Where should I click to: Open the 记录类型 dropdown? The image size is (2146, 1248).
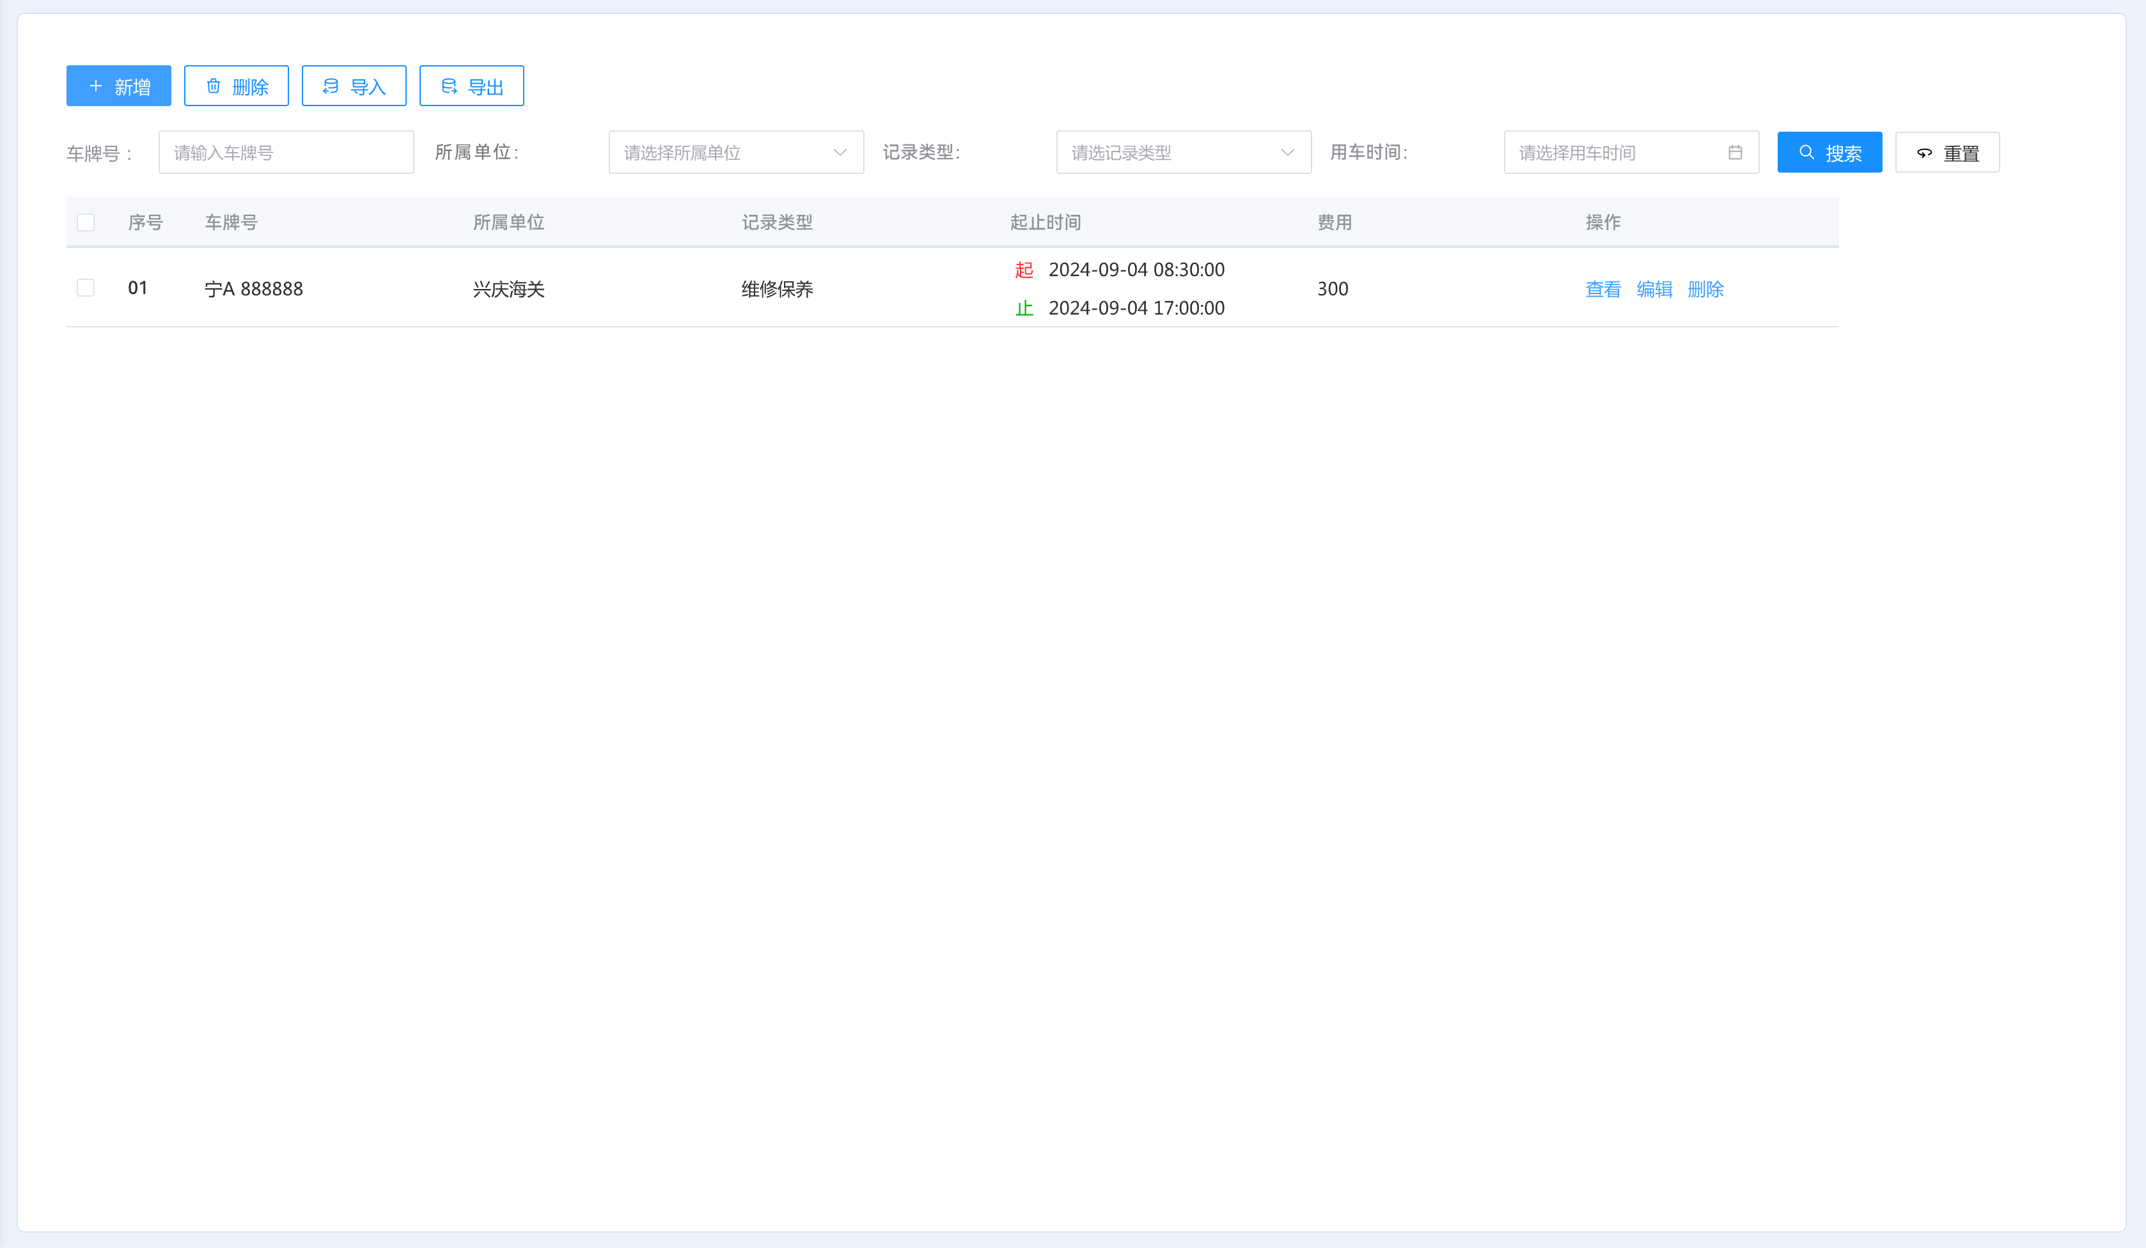click(1171, 152)
